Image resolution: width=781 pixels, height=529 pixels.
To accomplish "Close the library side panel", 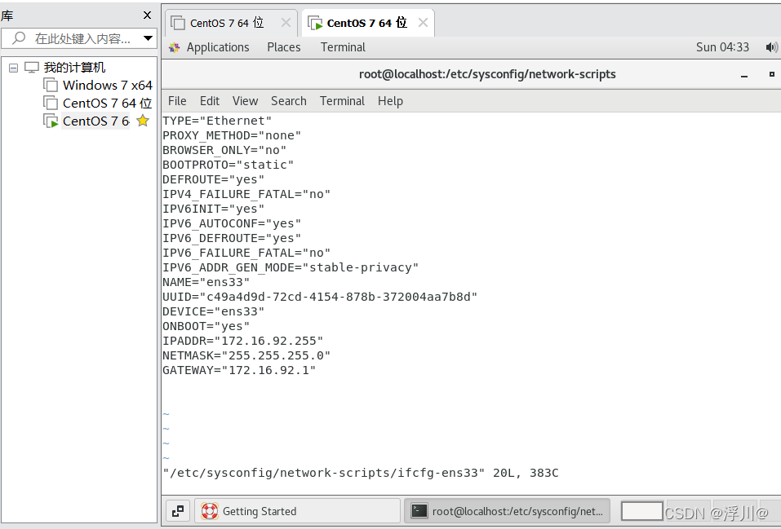I will coord(147,15).
